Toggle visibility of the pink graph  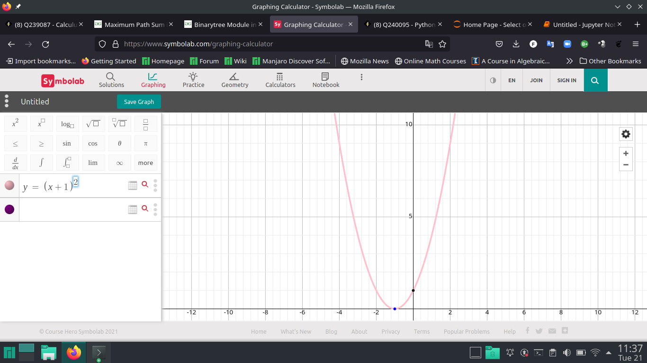coord(9,185)
